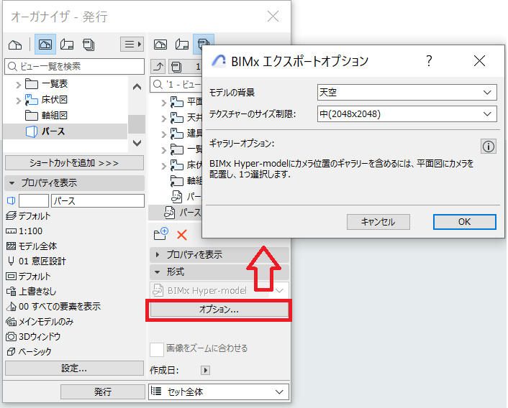The height and width of the screenshot is (408, 508).
Task: Expand the 作成日 arrow button
Action: click(205, 370)
